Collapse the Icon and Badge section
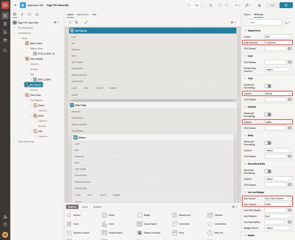The width and height of the screenshot is (295, 240). 245,192
